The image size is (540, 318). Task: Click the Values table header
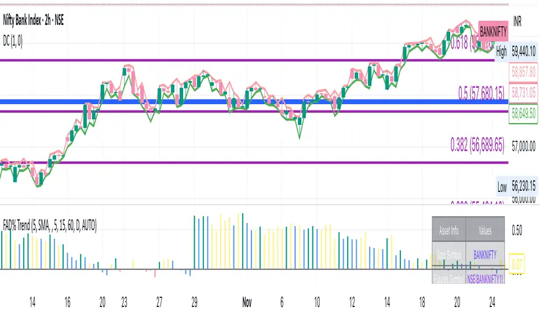click(484, 231)
